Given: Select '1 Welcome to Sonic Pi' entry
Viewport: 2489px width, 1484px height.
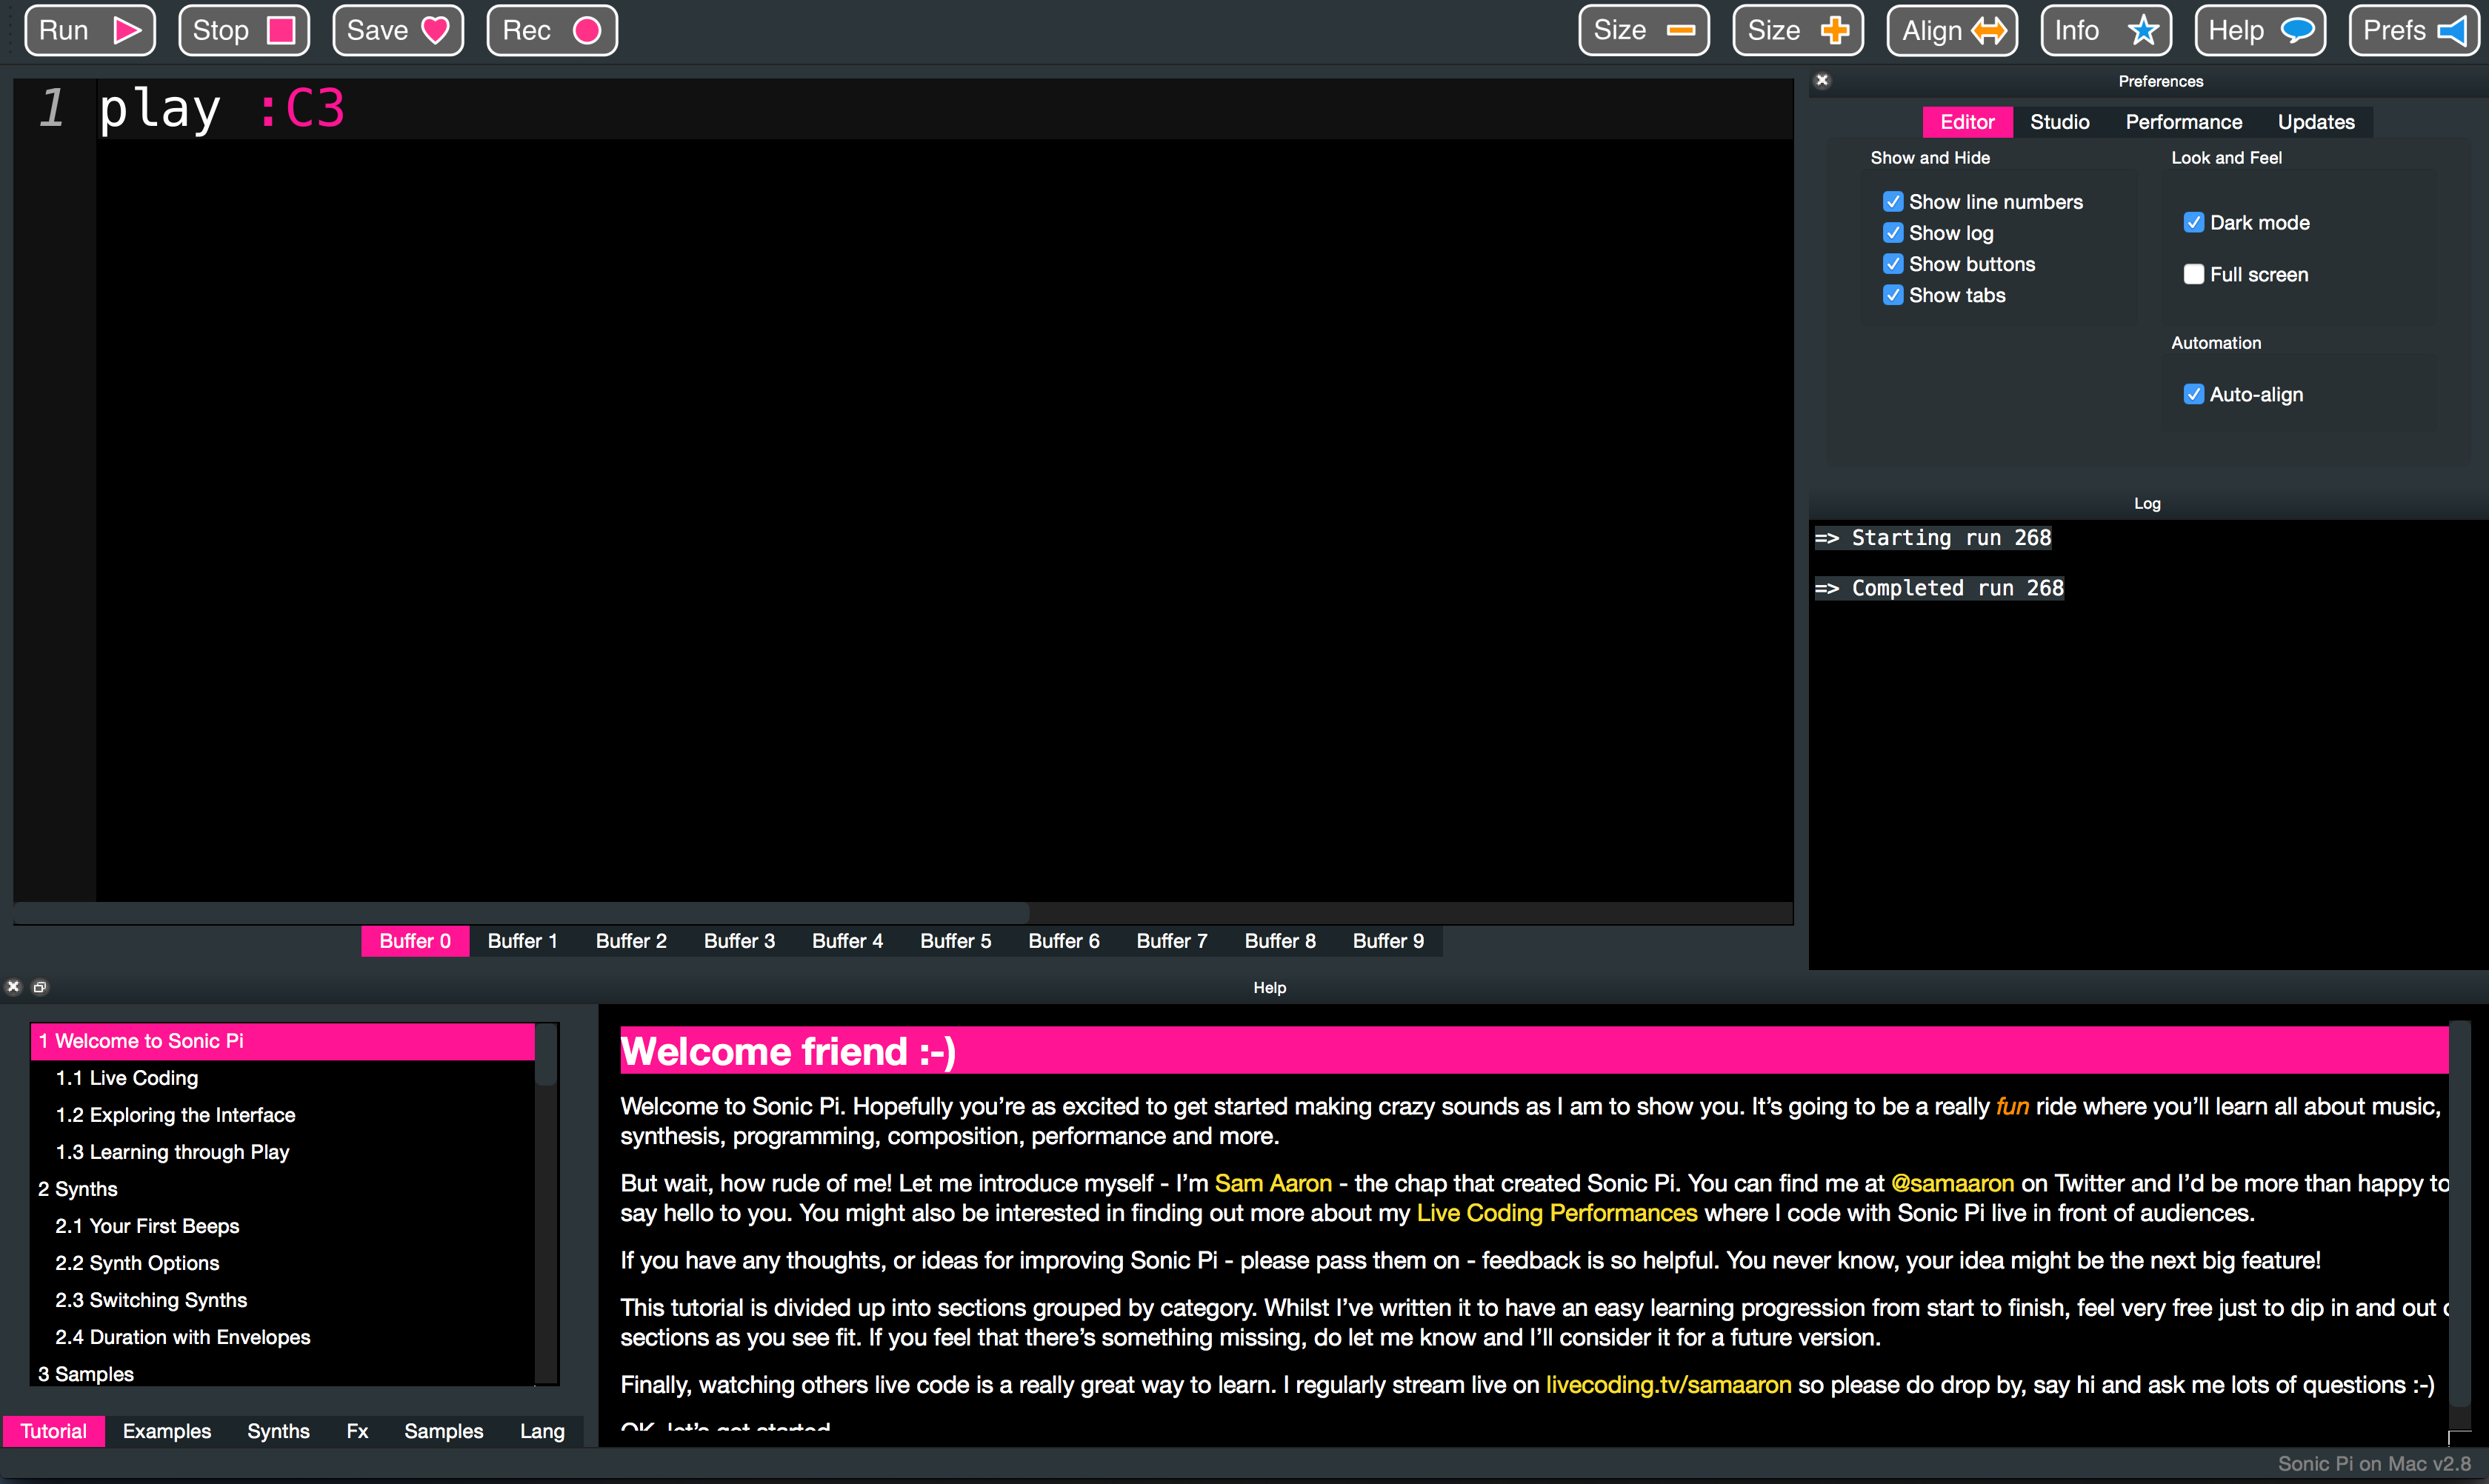Looking at the screenshot, I should click(283, 1041).
